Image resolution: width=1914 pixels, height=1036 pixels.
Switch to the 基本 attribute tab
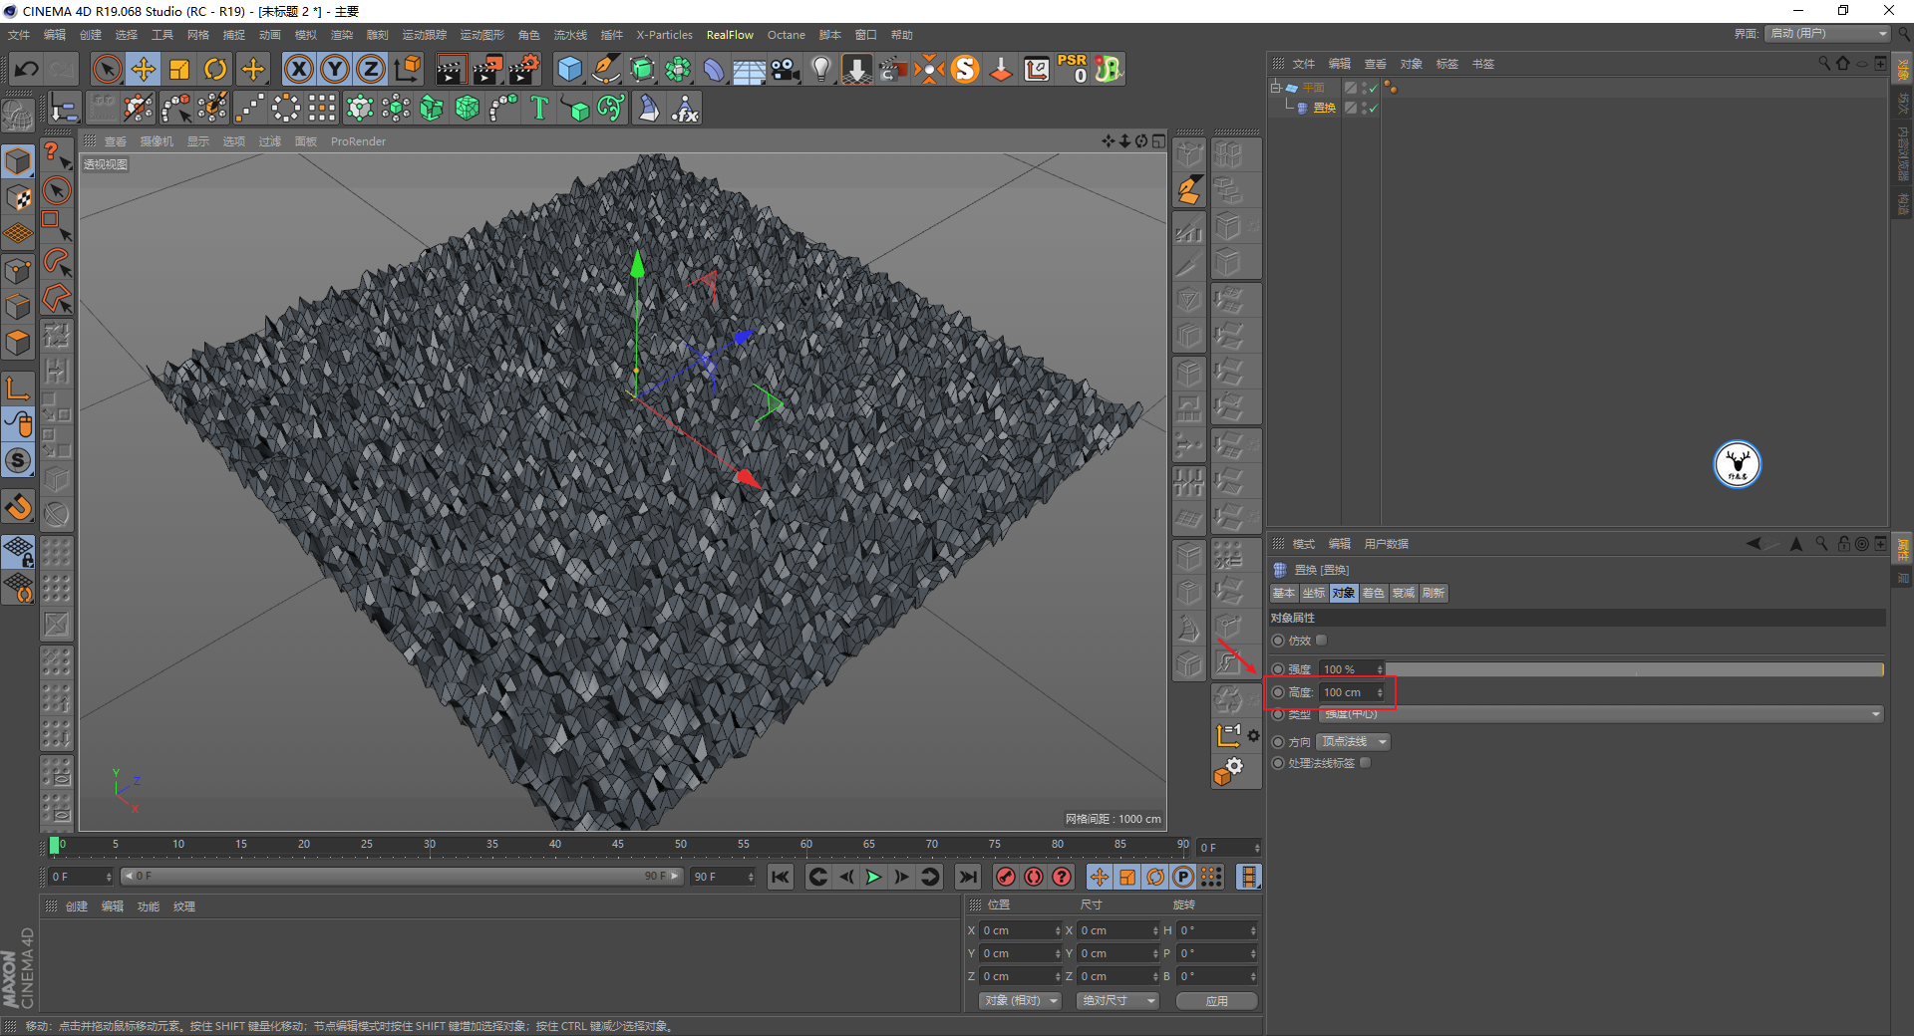pos(1284,593)
